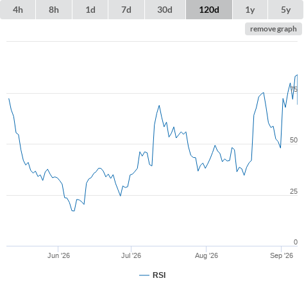Toggle the RSI series in legend
The height and width of the screenshot is (292, 304).
point(159,275)
